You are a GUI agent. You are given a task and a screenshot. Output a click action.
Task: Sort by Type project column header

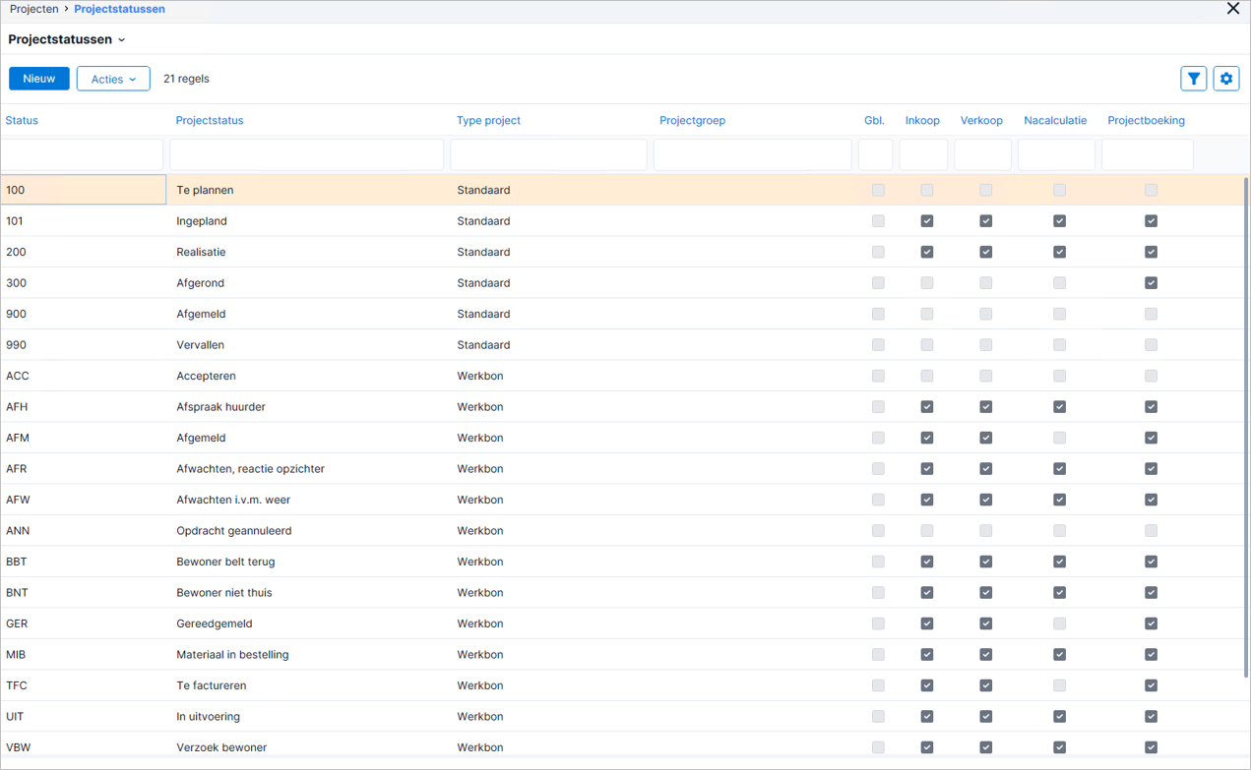click(488, 120)
